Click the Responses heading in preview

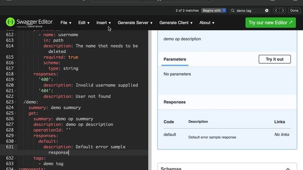click(x=175, y=102)
